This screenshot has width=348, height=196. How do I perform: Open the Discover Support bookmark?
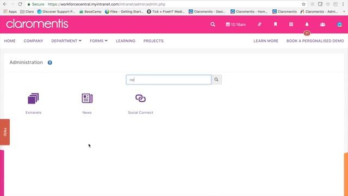(56, 11)
